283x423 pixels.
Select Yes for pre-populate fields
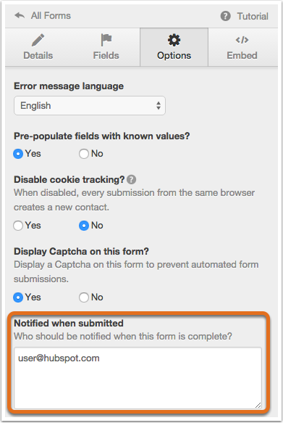[x=18, y=154]
